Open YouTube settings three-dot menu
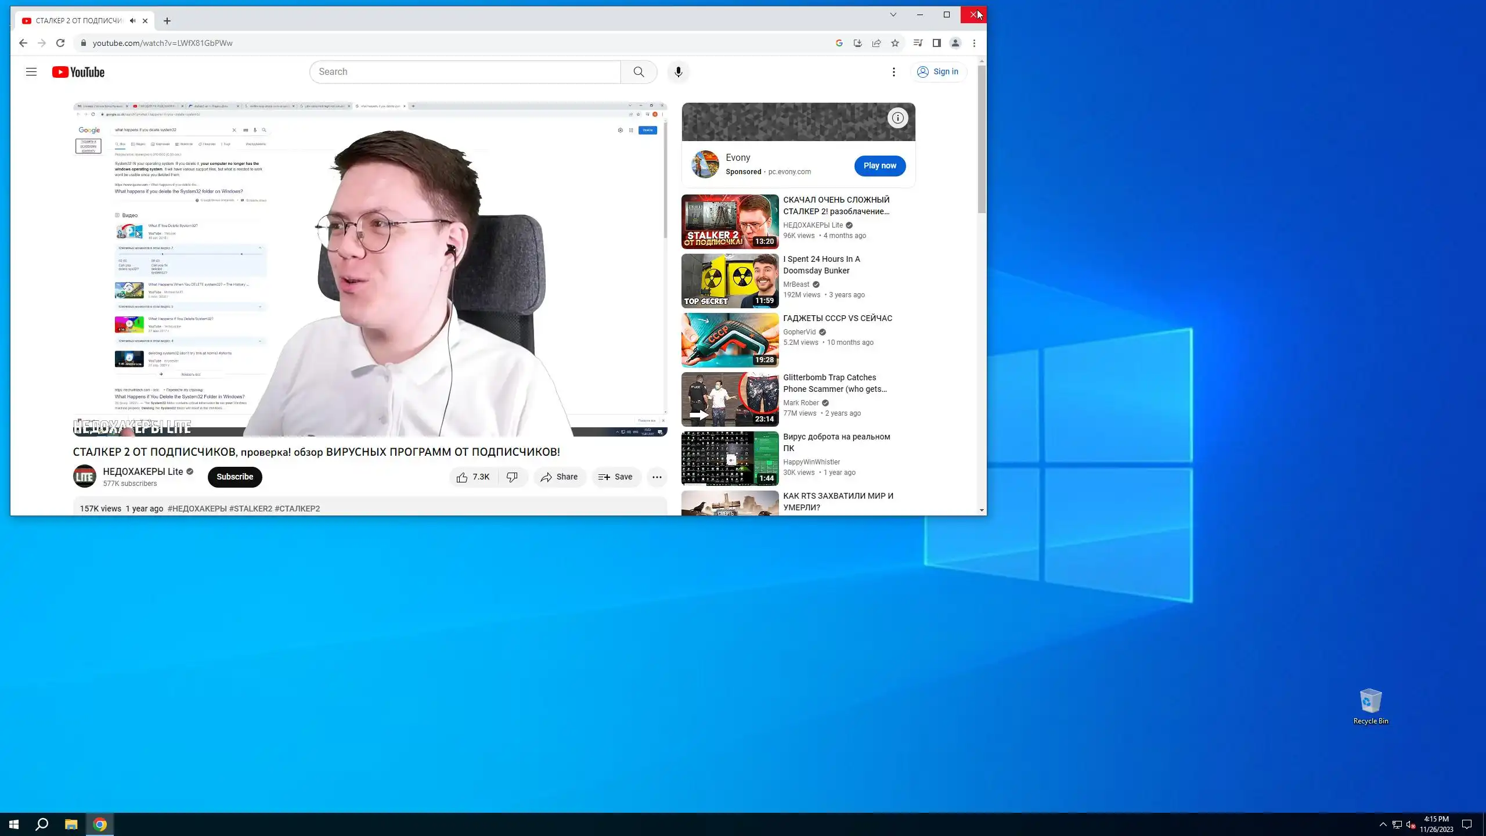Image resolution: width=1486 pixels, height=836 pixels. click(893, 72)
